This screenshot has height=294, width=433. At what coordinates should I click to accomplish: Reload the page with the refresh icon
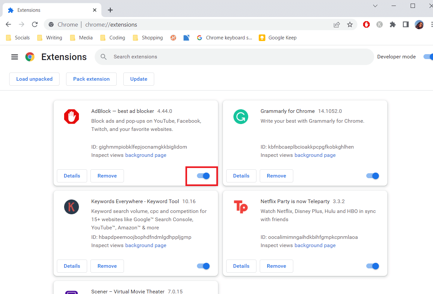coord(35,25)
